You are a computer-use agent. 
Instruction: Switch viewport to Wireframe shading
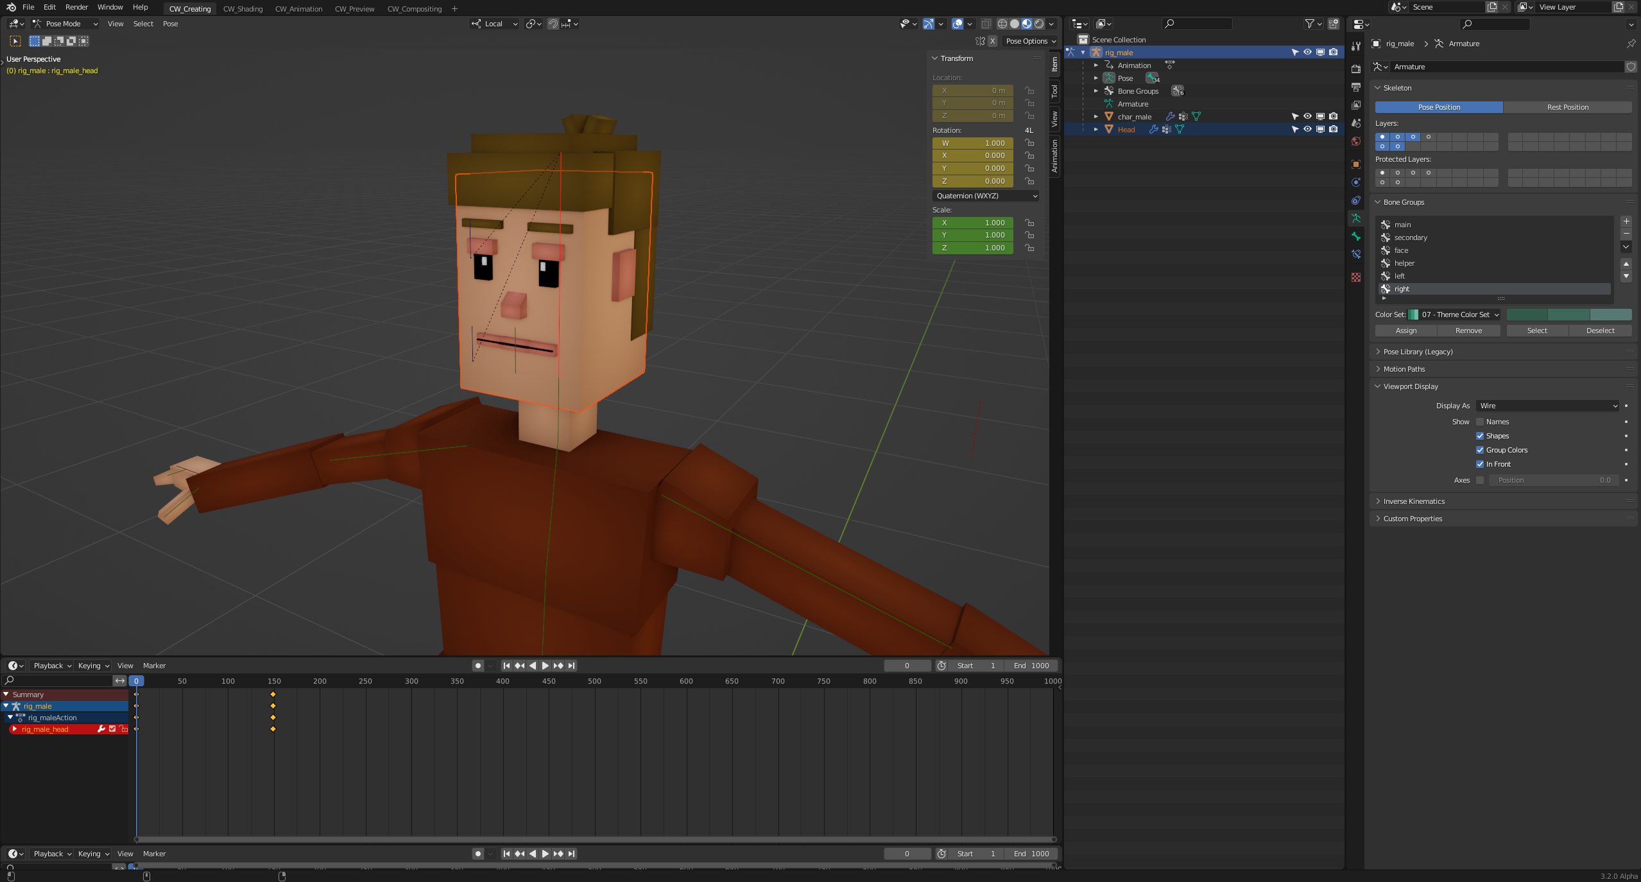[x=1002, y=24]
